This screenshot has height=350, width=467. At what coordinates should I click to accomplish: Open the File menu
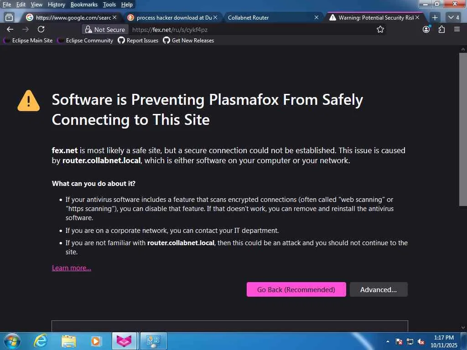[x=6, y=5]
